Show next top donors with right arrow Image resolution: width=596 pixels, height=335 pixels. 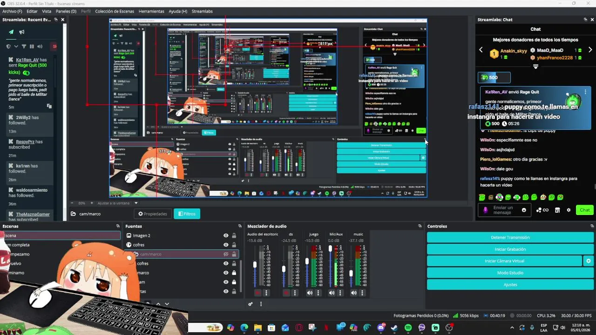[x=590, y=50]
